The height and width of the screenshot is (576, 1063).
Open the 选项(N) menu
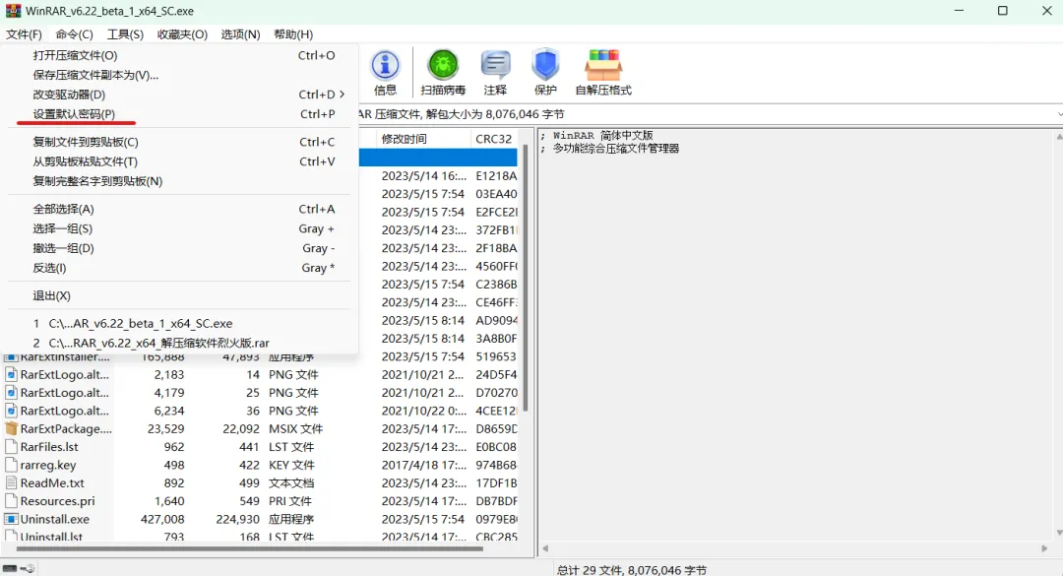[x=241, y=33]
